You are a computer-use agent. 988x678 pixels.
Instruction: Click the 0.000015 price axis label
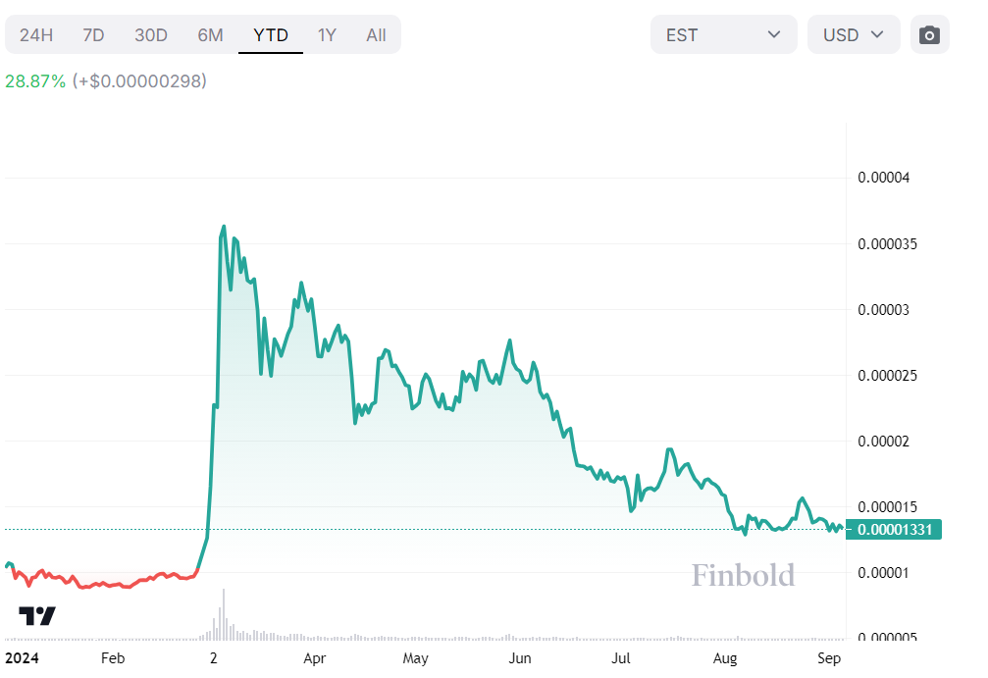click(x=887, y=507)
